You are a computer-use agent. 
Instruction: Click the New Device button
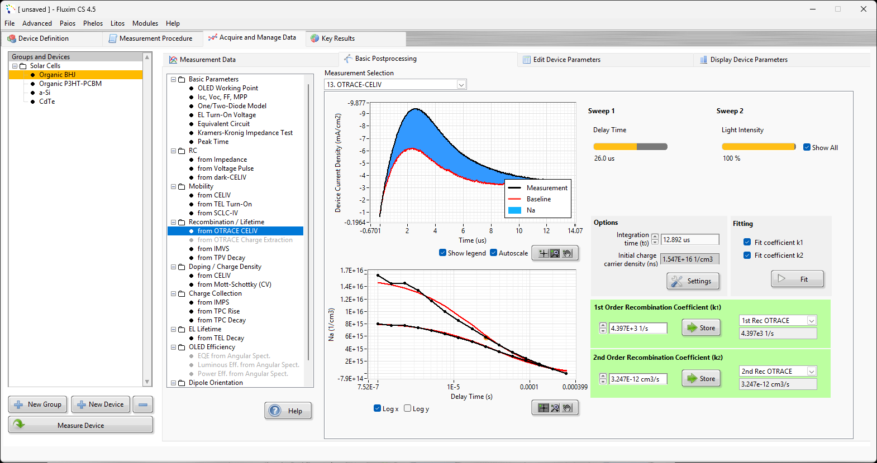(101, 404)
